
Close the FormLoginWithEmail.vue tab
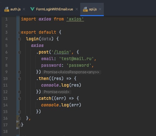77,9
